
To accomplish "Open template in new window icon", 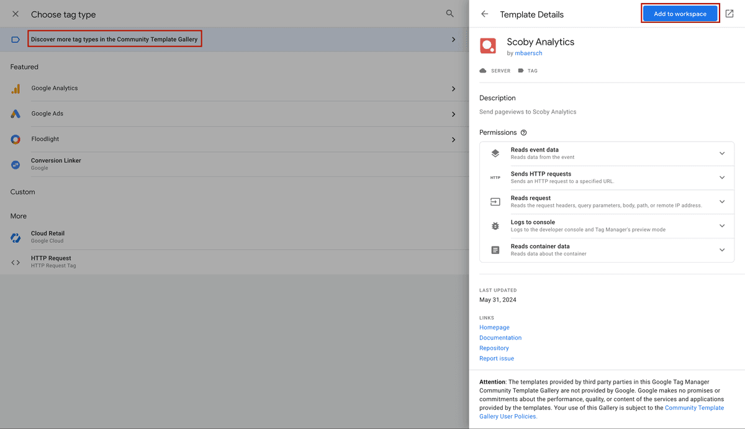I will click(729, 14).
